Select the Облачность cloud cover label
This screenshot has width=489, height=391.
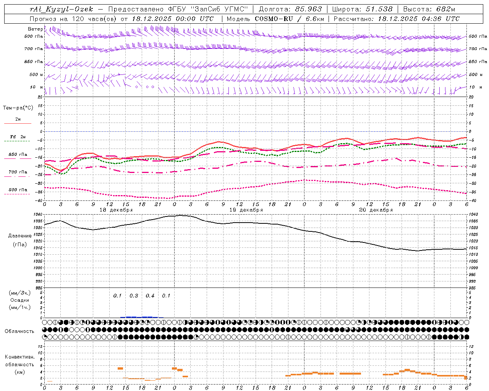19,331
